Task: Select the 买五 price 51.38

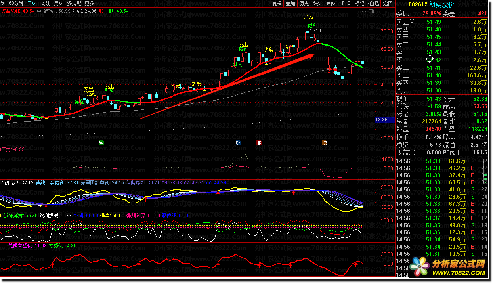Action: (x=434, y=90)
